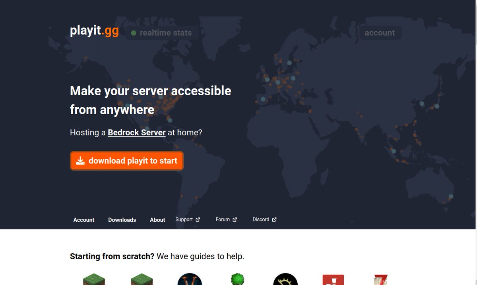Click download playit to start button
Viewport: 477px width, 285px height.
pos(127,161)
